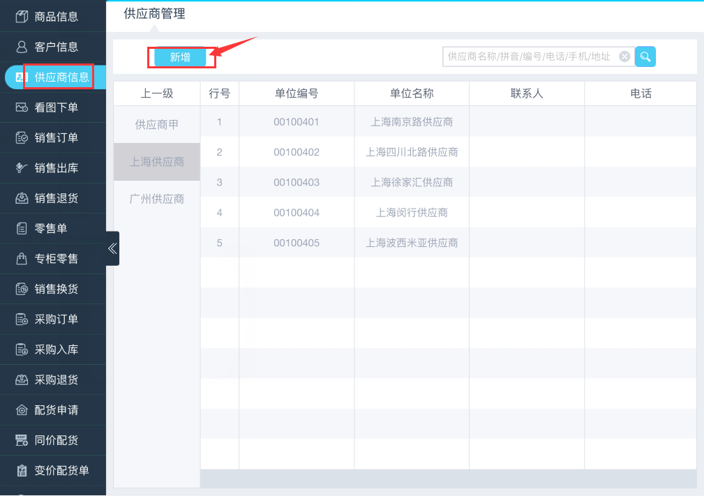The width and height of the screenshot is (704, 496).
Task: Open the 采购订单 menu item
Action: click(56, 320)
